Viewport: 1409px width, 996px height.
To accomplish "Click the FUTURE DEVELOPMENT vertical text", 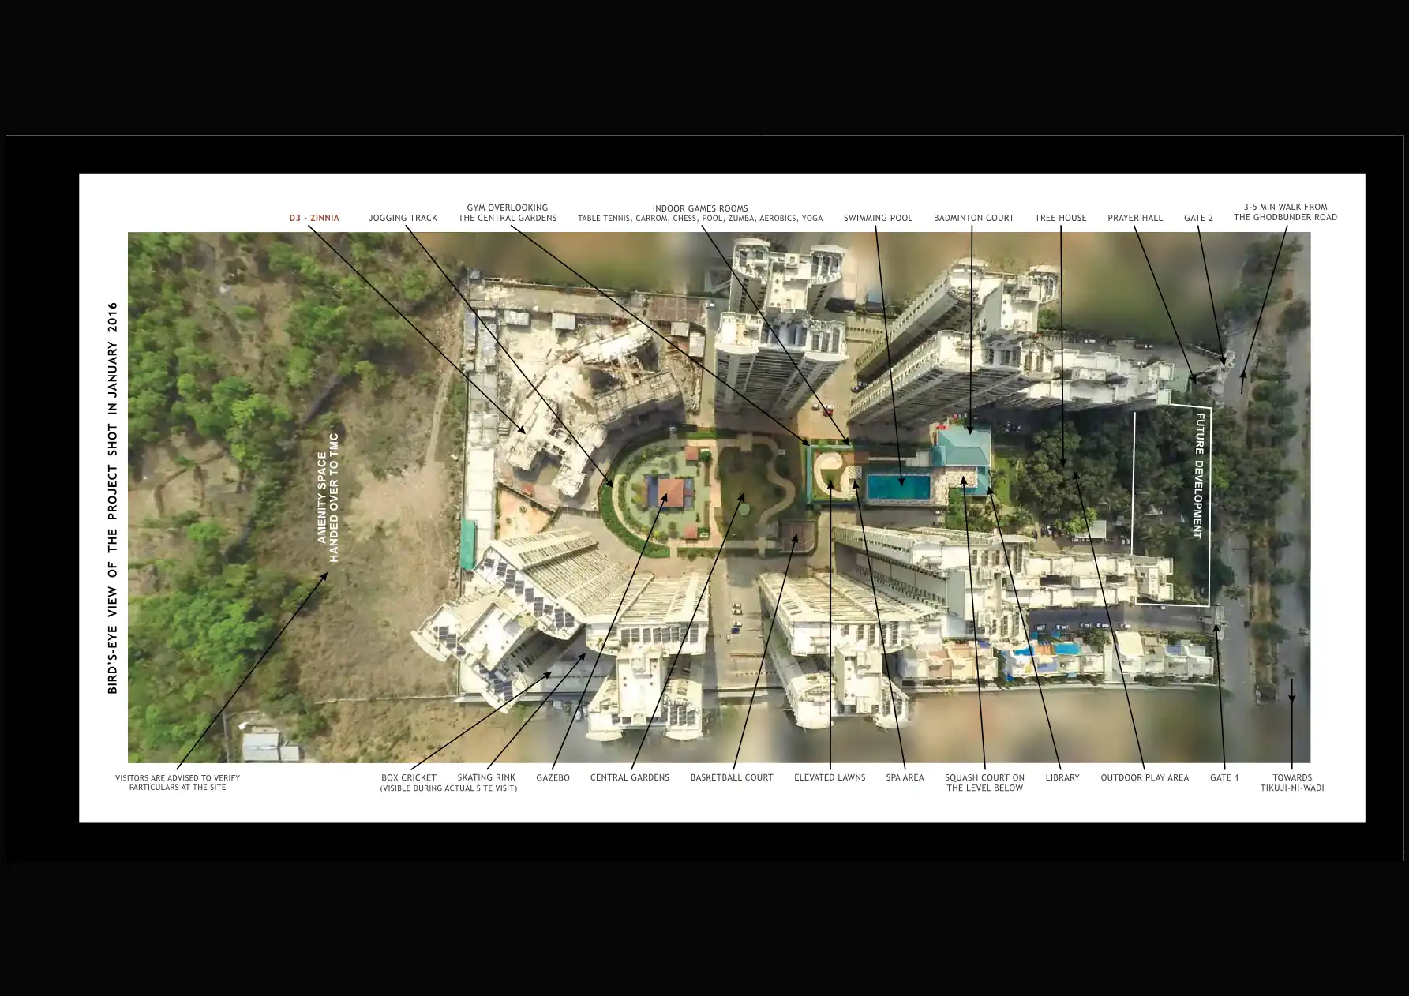I will [x=1198, y=476].
